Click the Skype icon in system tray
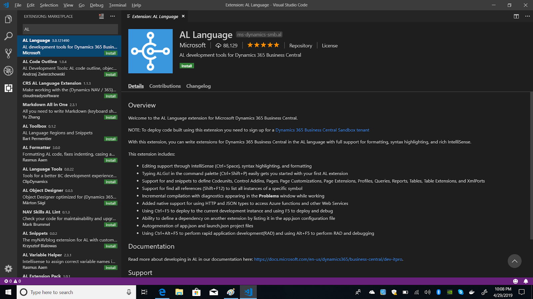This screenshot has width=533, height=299. point(461,292)
